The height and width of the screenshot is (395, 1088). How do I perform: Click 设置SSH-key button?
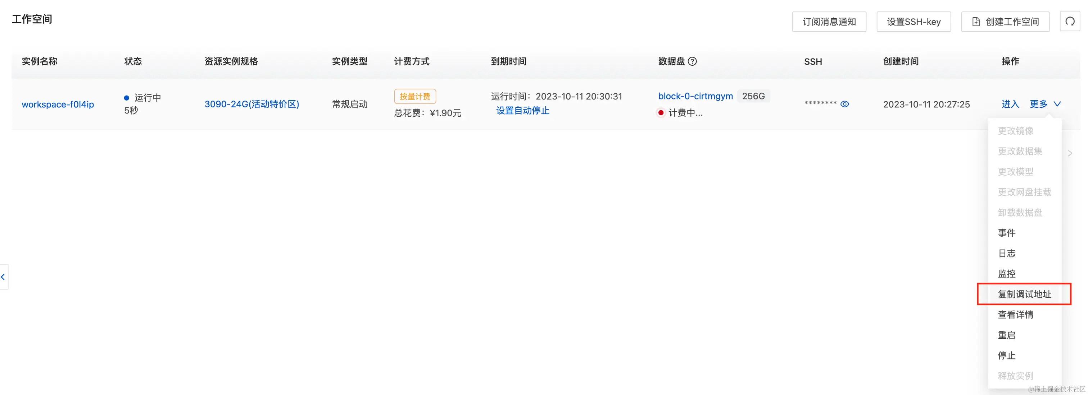[x=914, y=22]
